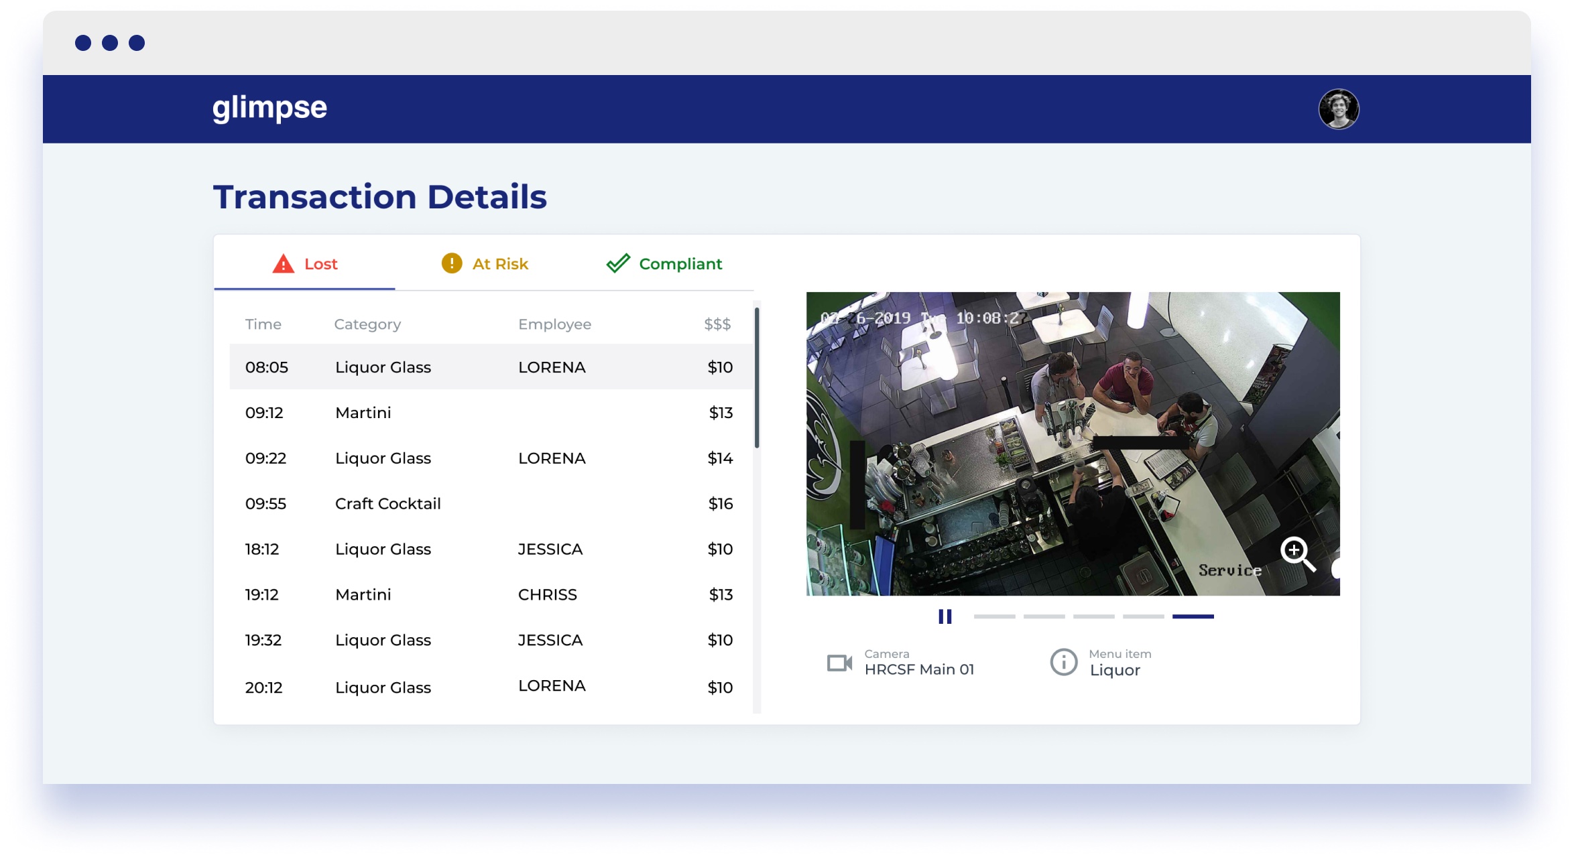Screen dimensions: 1574x859
Task: Select the 09:22 Liquor Glass transaction
Action: click(x=491, y=458)
